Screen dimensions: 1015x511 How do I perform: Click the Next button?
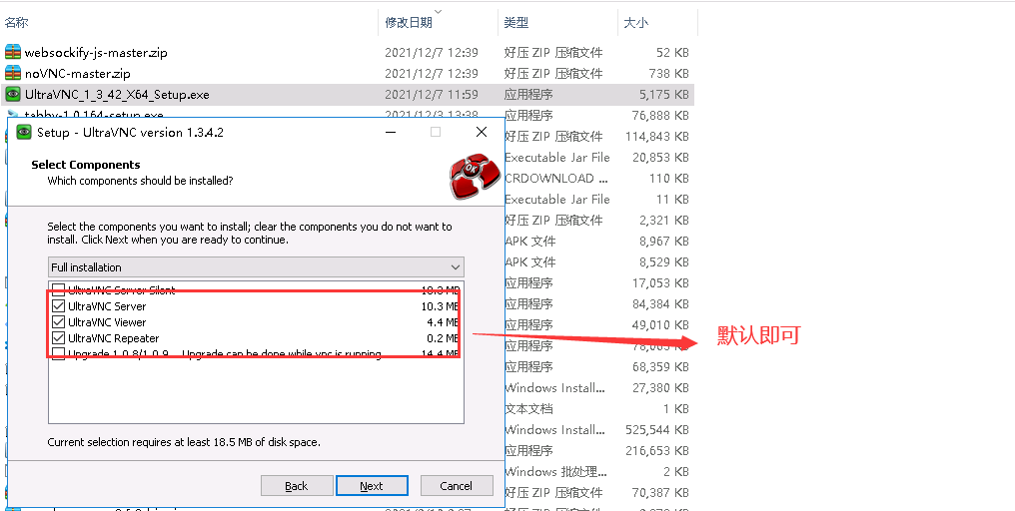coord(372,486)
